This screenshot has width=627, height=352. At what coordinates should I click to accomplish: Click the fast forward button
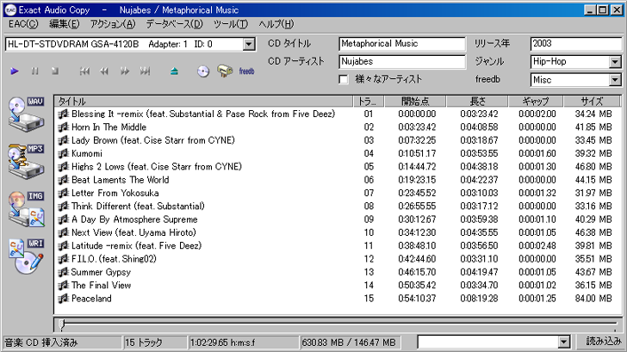pyautogui.click(x=125, y=71)
